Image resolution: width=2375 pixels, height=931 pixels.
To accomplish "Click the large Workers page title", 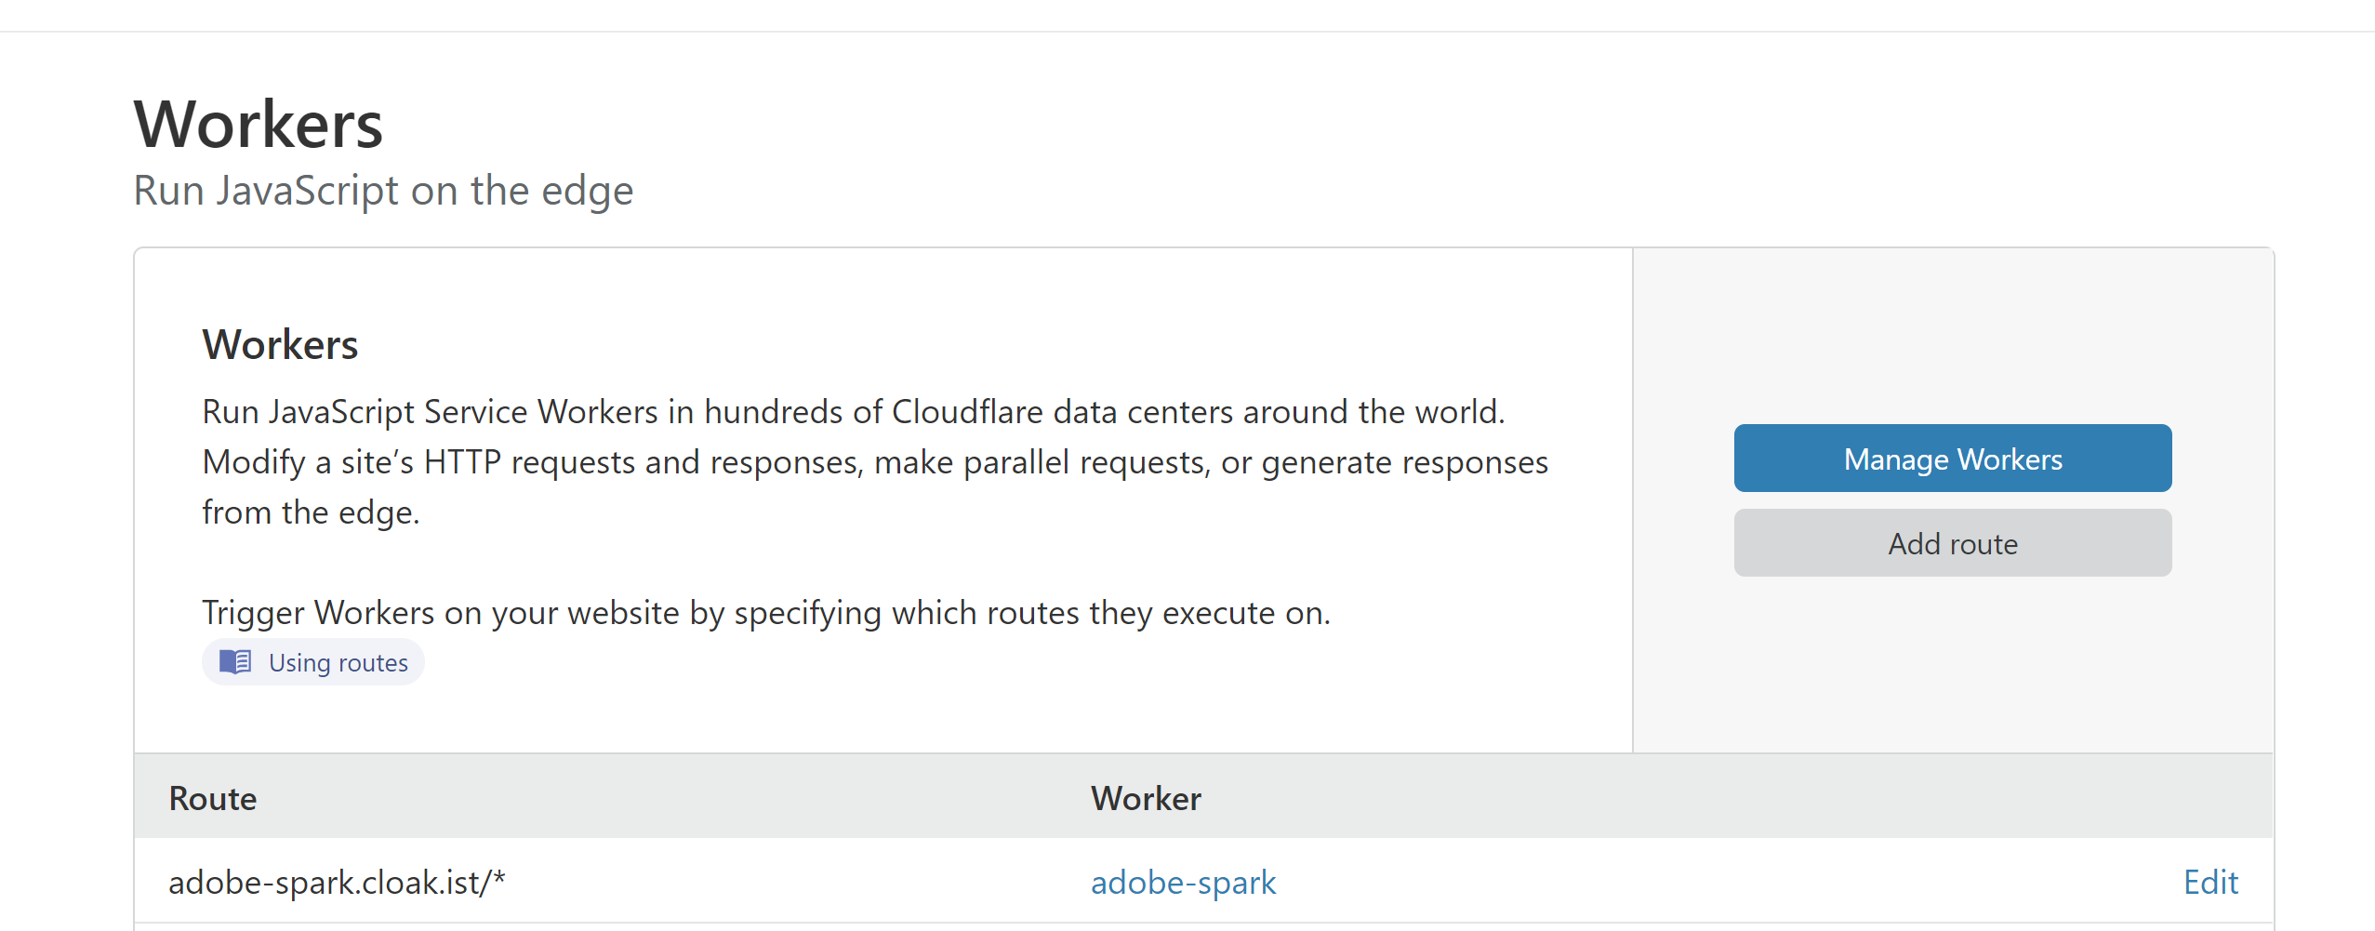I will [x=259, y=124].
